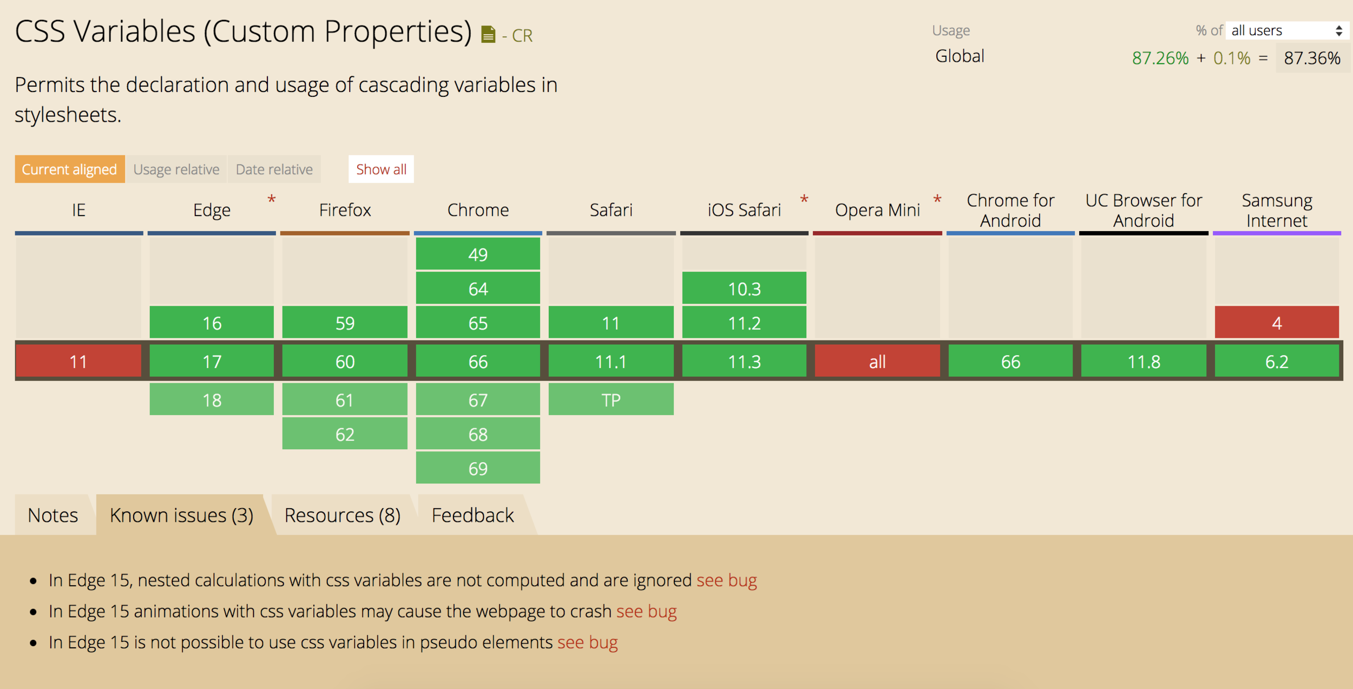Open see bug link for pseudo elements
Image resolution: width=1353 pixels, height=689 pixels.
point(587,642)
